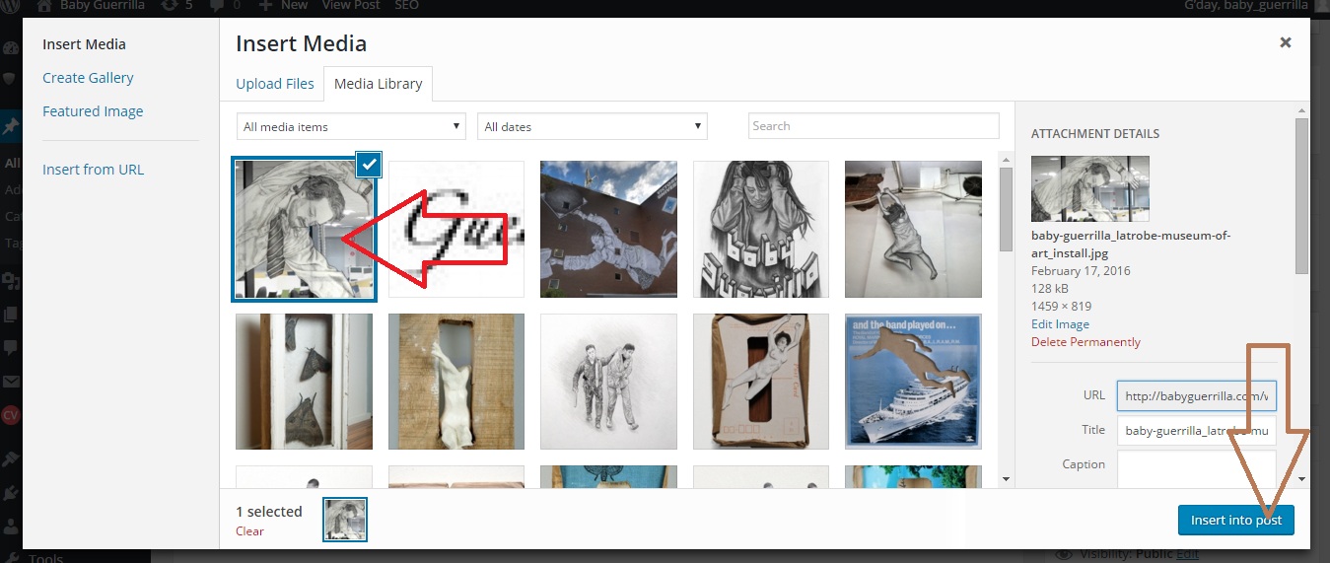Click the media grid scrollbar down arrow

point(1006,478)
